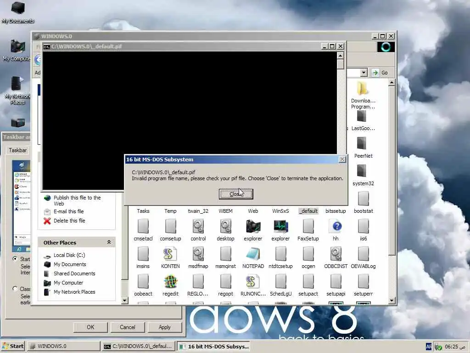This screenshot has height=353, width=470.
Task: Open the KONTEN script file icon
Action: pyautogui.click(x=171, y=254)
